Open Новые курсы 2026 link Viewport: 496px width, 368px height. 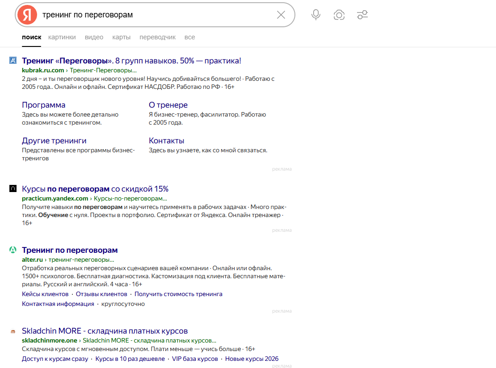click(x=252, y=359)
